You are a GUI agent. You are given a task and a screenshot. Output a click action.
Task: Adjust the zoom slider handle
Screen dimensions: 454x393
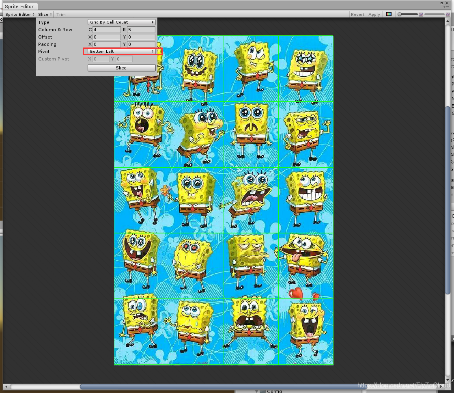pos(400,14)
